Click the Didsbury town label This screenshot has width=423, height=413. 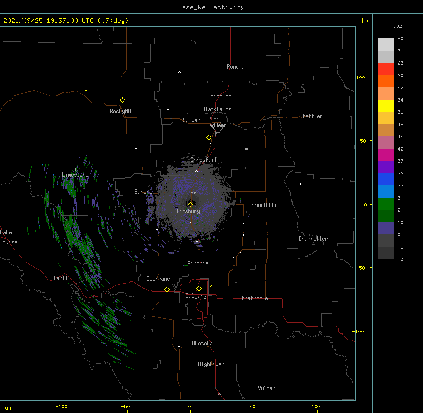188,211
